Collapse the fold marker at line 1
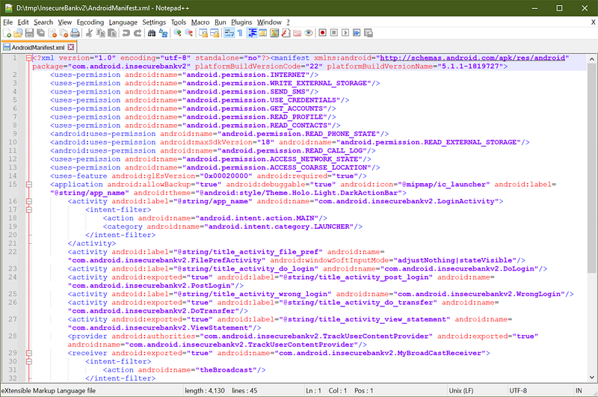This screenshot has height=397, width=598. pyautogui.click(x=29, y=58)
